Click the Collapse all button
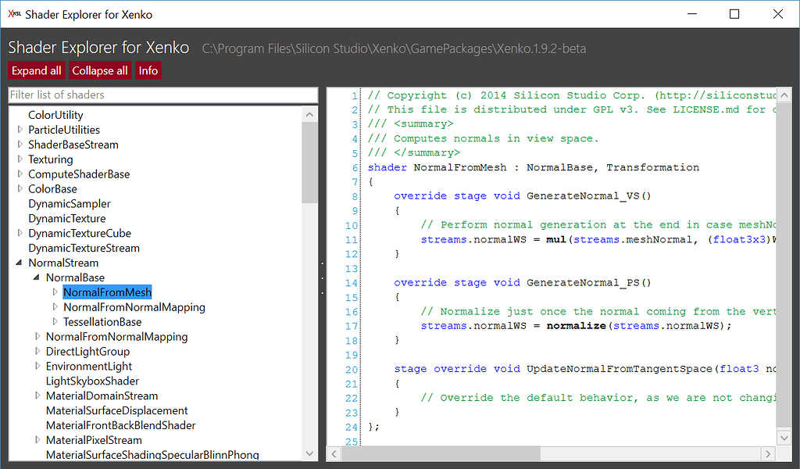The height and width of the screenshot is (469, 800). click(x=100, y=70)
